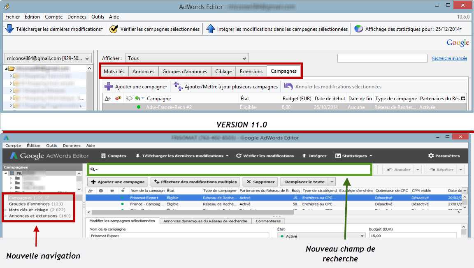The width and height of the screenshot is (474, 268).
Task: Click the comment column header icon in version 11 table
Action: coord(112,191)
